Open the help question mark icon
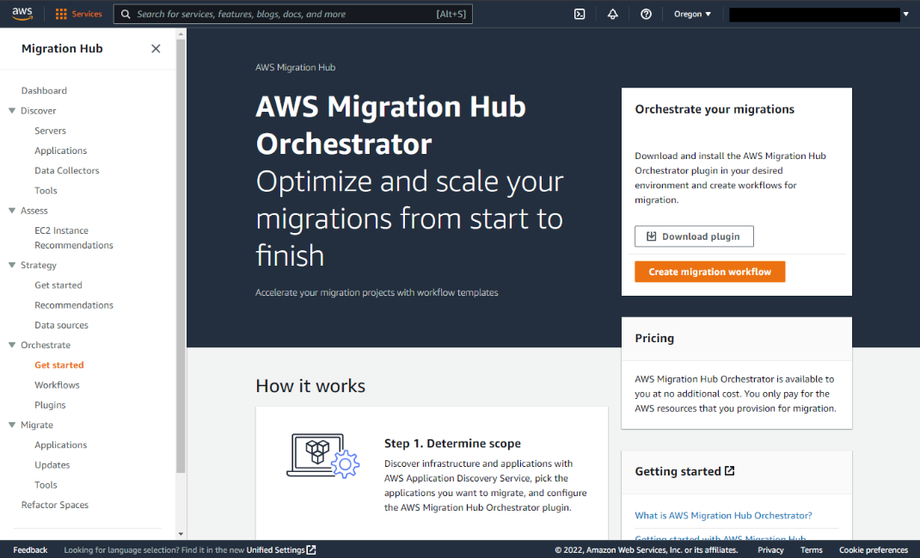920x558 pixels. click(646, 14)
